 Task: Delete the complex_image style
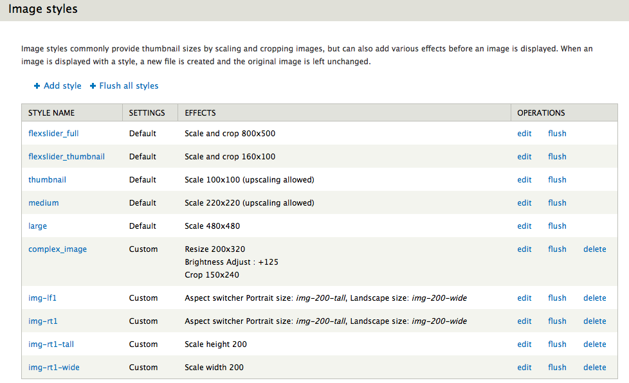(594, 249)
